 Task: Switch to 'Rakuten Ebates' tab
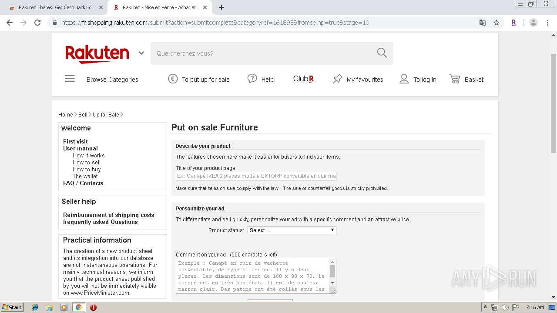[56, 7]
